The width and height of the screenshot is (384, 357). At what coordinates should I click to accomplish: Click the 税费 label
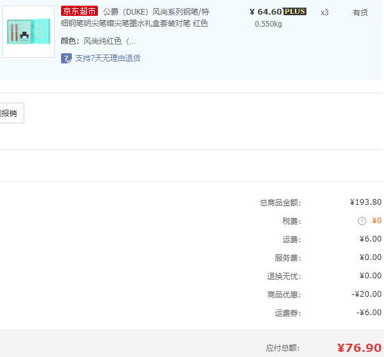point(291,221)
